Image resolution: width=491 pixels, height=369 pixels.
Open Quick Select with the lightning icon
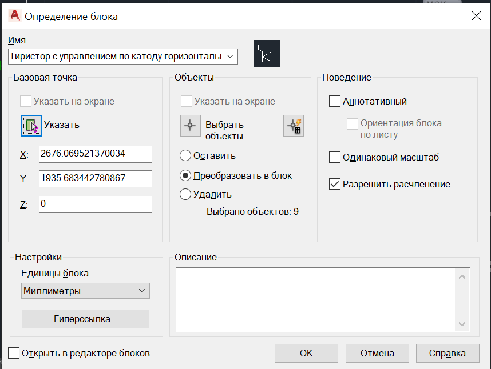[x=294, y=125]
